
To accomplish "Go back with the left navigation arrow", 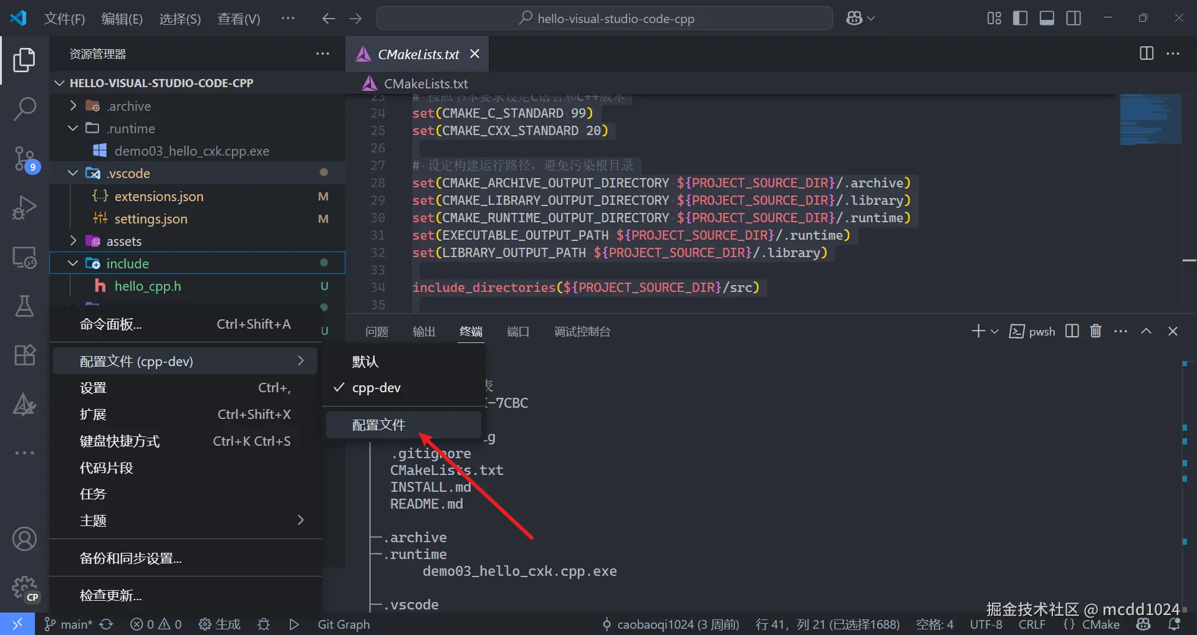I will tap(329, 19).
